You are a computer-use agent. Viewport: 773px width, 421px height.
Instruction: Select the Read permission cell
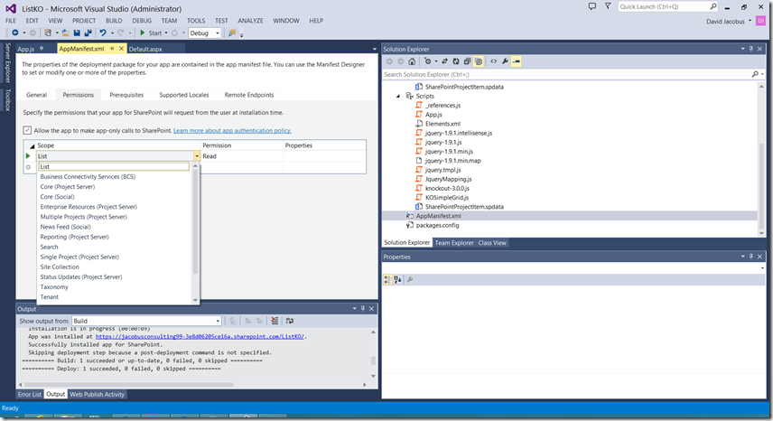242,156
